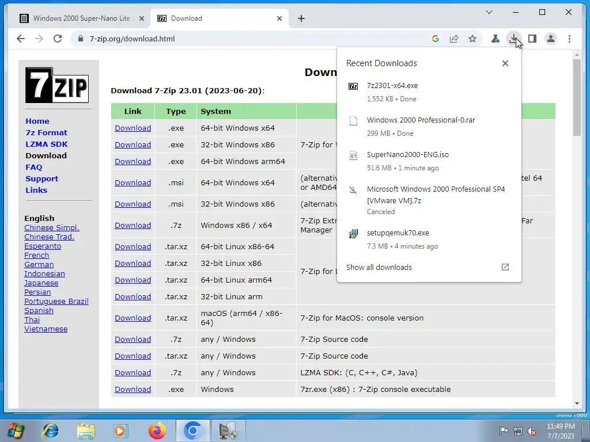
Task: Close the Download tab
Action: (x=279, y=18)
